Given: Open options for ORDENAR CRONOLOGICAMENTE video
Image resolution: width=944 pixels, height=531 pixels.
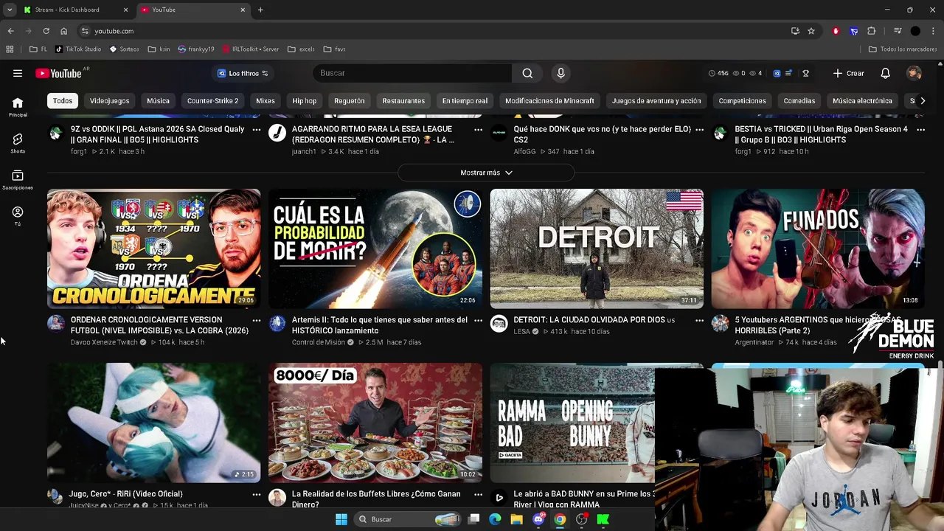Looking at the screenshot, I should click(x=257, y=320).
